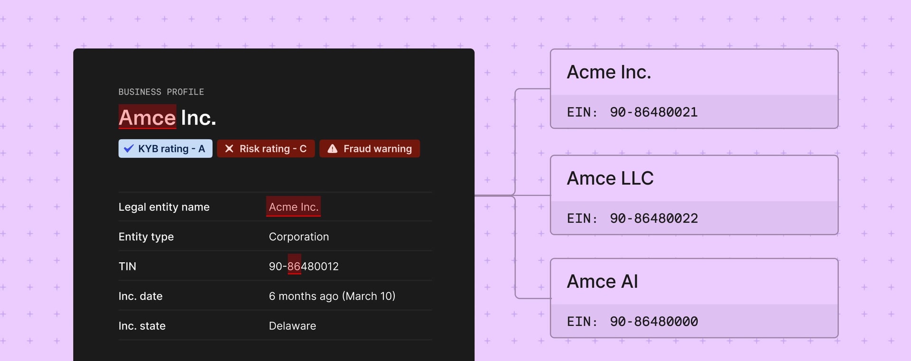Image resolution: width=911 pixels, height=361 pixels.
Task: Click the BUSINESS PROFILE heading label
Action: 161,92
